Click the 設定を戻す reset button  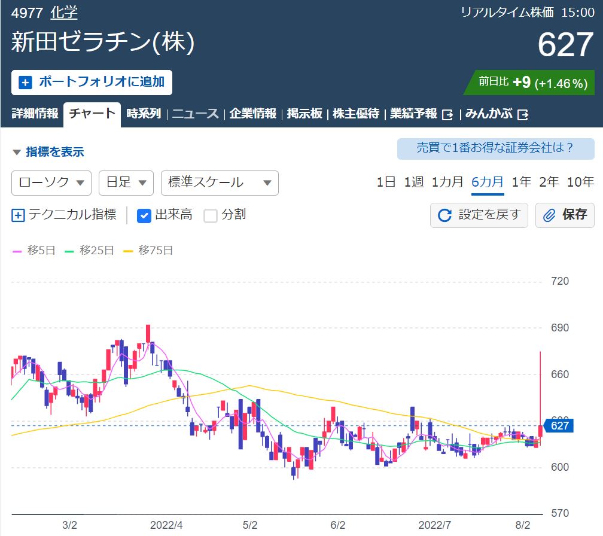coord(479,215)
